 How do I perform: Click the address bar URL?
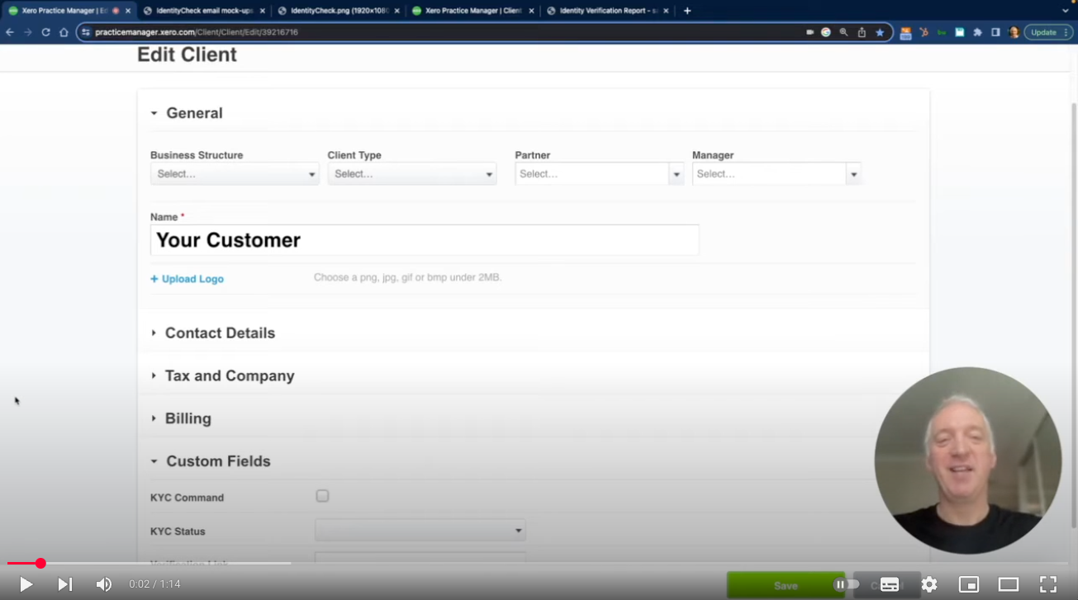[197, 32]
